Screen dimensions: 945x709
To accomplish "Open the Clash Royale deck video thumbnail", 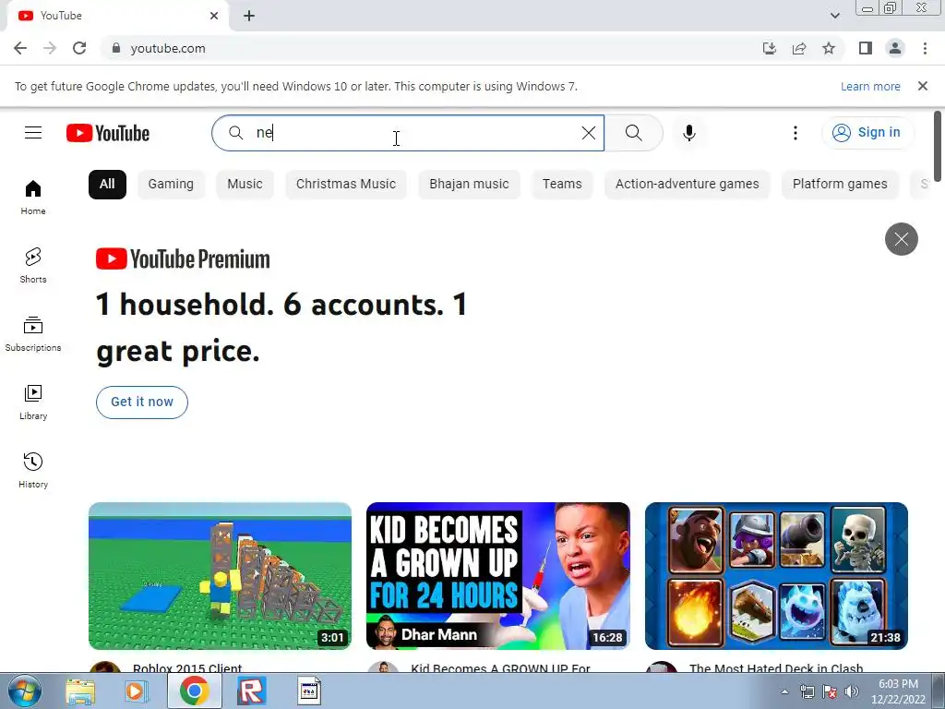I will pos(776,576).
